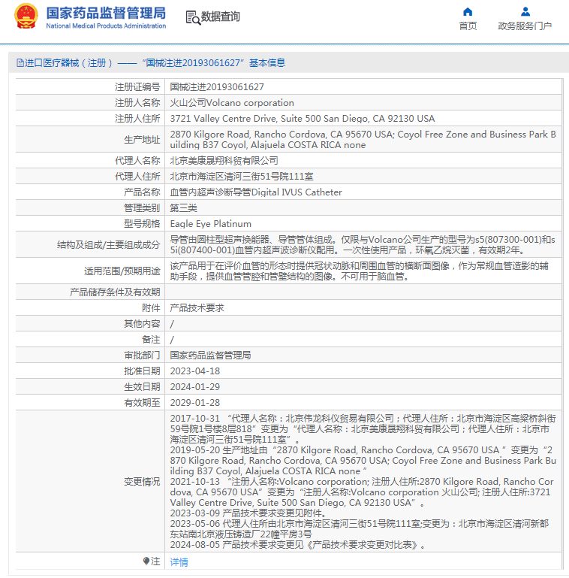The image size is (569, 578).
Task: Click the approval date 2023-04-18
Action: (x=194, y=371)
